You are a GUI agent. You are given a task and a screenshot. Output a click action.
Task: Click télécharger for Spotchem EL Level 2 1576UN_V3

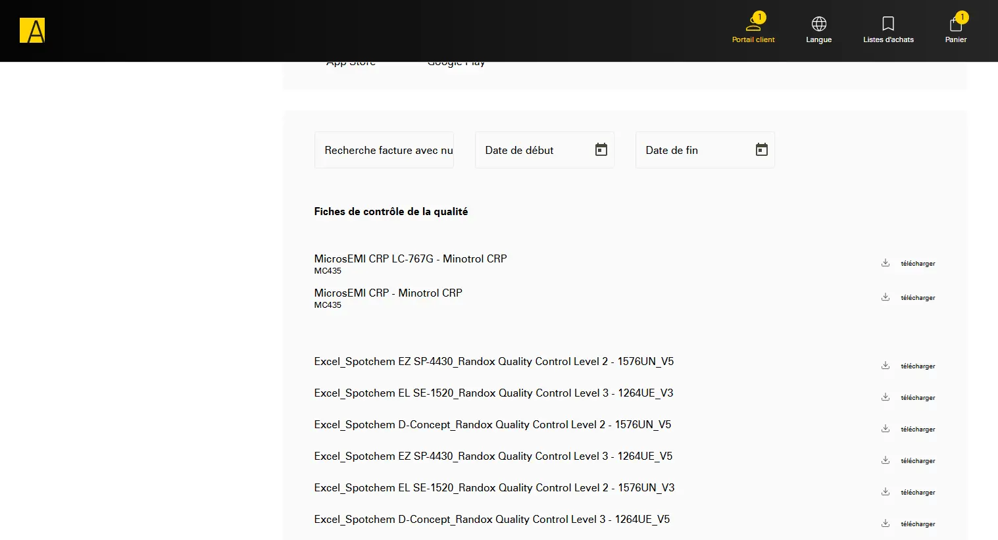click(x=918, y=493)
